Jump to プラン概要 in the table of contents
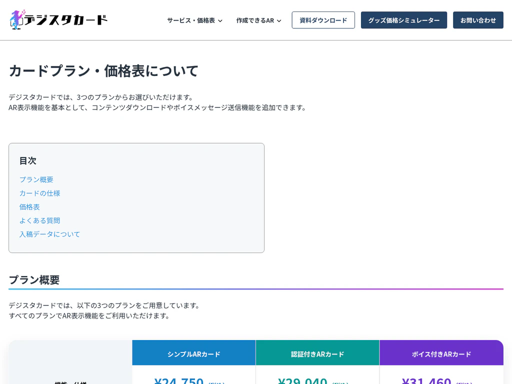 pyautogui.click(x=36, y=179)
